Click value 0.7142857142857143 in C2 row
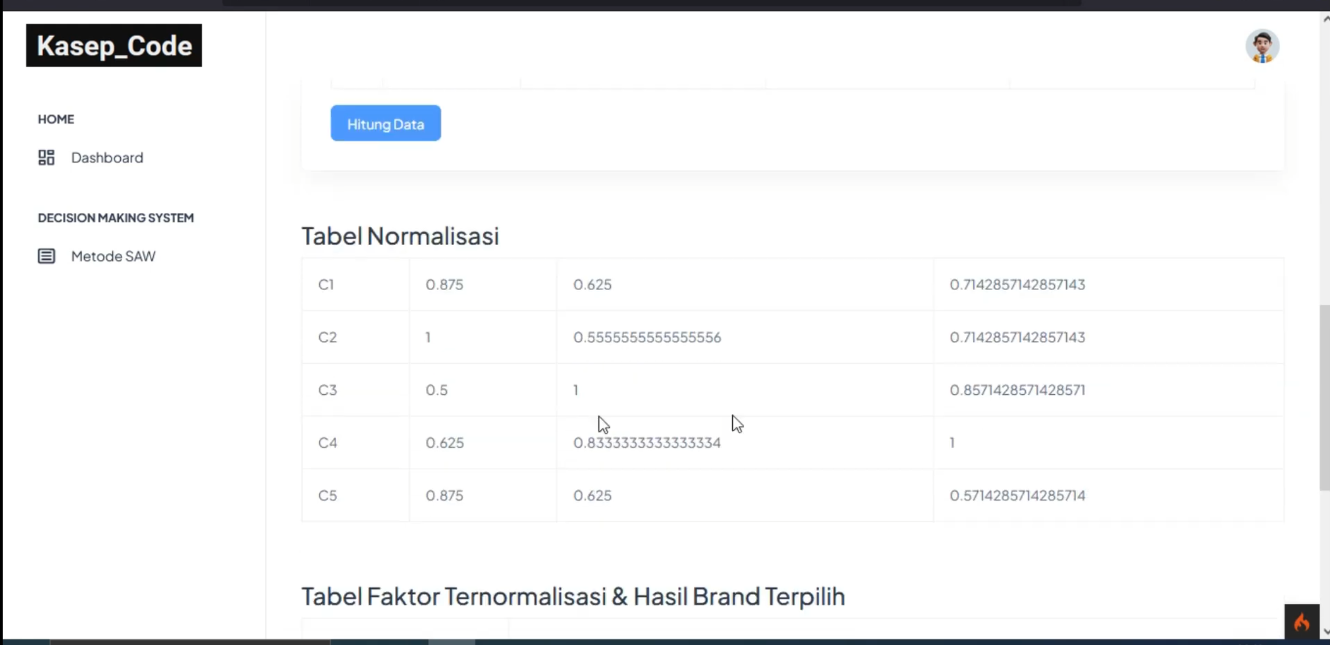Screen dimensions: 1330x645 (1017, 337)
